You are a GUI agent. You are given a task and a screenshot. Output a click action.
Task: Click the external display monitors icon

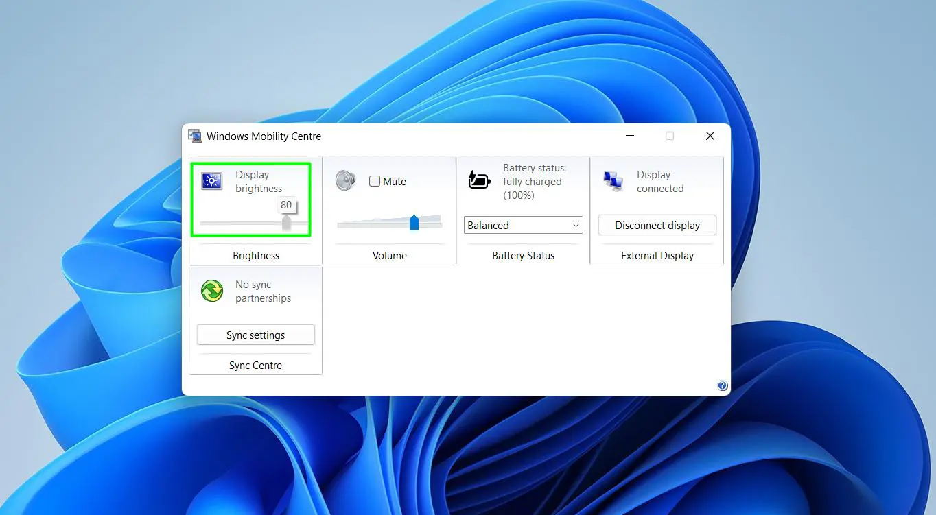(x=613, y=181)
